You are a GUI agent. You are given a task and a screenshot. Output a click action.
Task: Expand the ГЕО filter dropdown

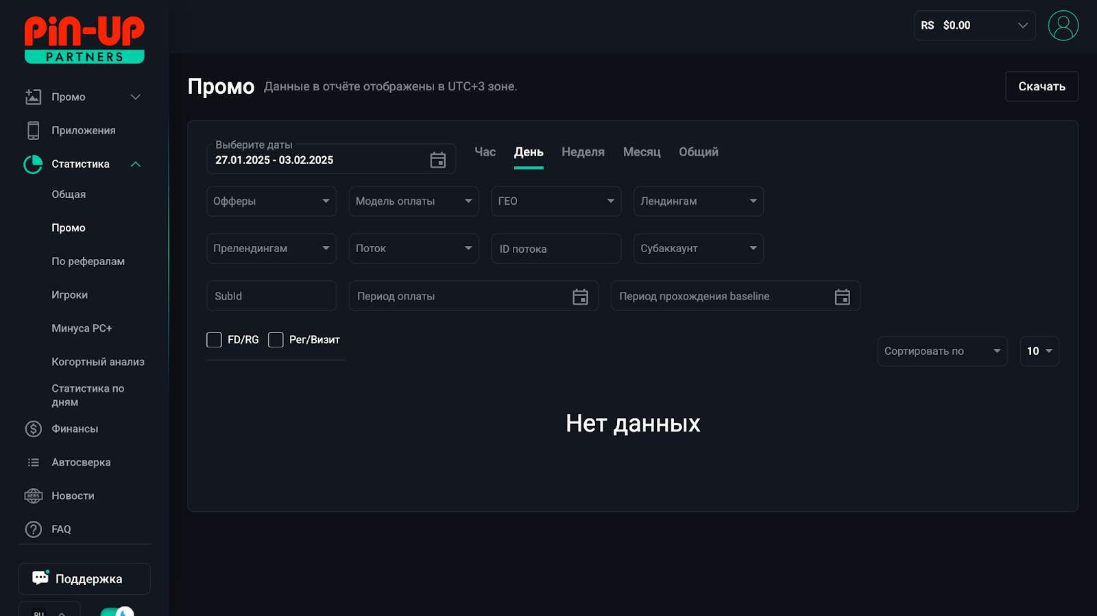pyautogui.click(x=555, y=201)
